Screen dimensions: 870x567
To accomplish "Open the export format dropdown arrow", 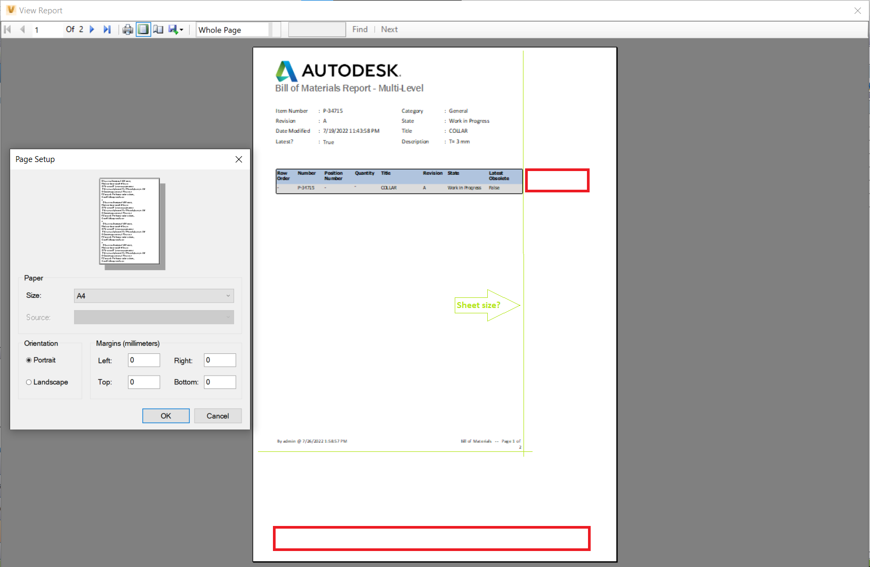I will 182,29.
